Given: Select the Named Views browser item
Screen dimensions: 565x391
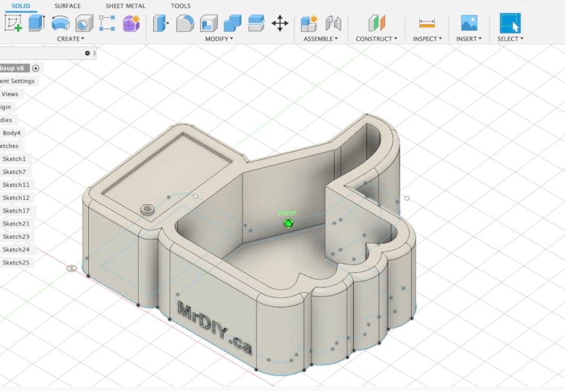Looking at the screenshot, I should (9, 94).
